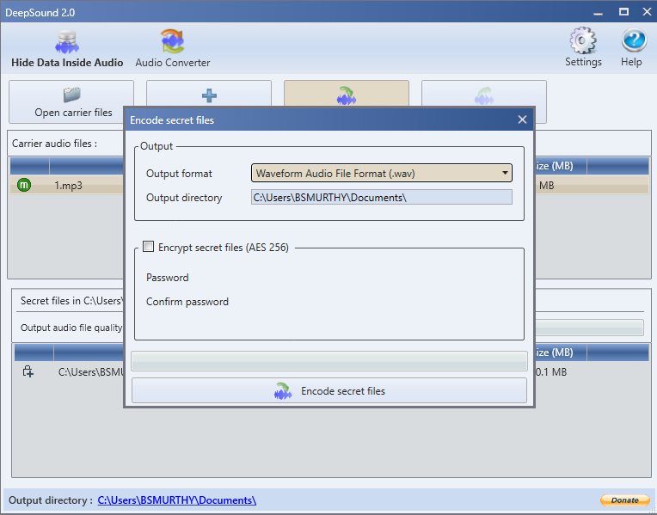657x515 pixels.
Task: Minimize the DeepSound window
Action: pyautogui.click(x=599, y=13)
